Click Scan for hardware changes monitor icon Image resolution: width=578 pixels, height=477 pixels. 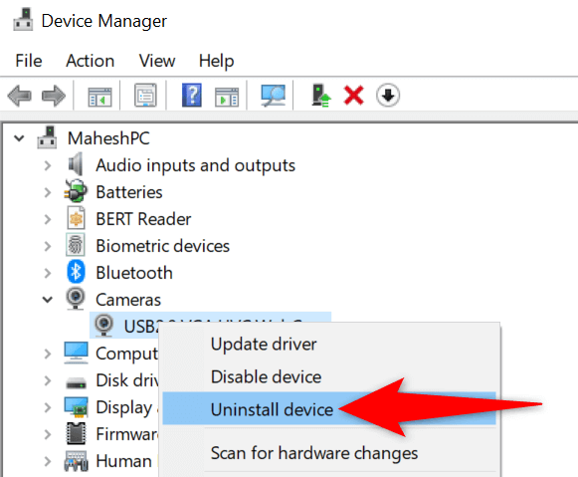point(273,96)
